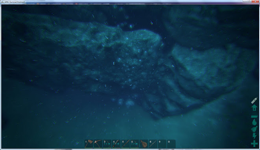Choose the bow in hotbar slot 3
Image resolution: width=260 pixels, height=150 pixels.
point(107,144)
